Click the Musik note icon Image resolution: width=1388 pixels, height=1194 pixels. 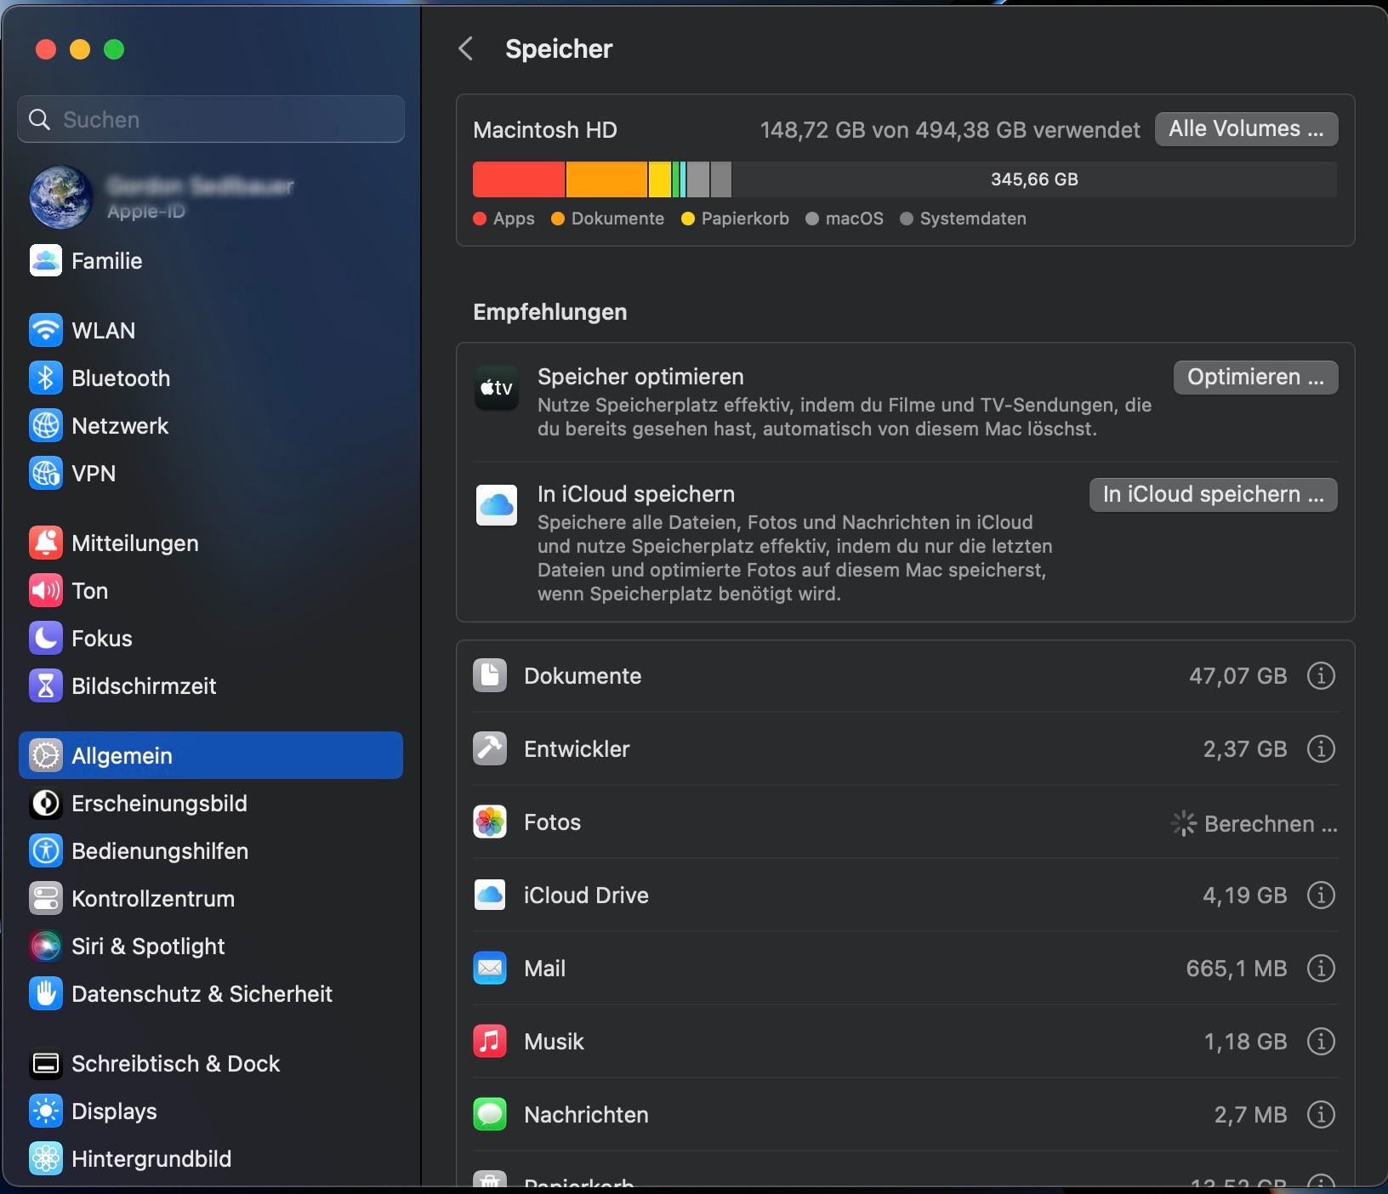click(490, 1042)
